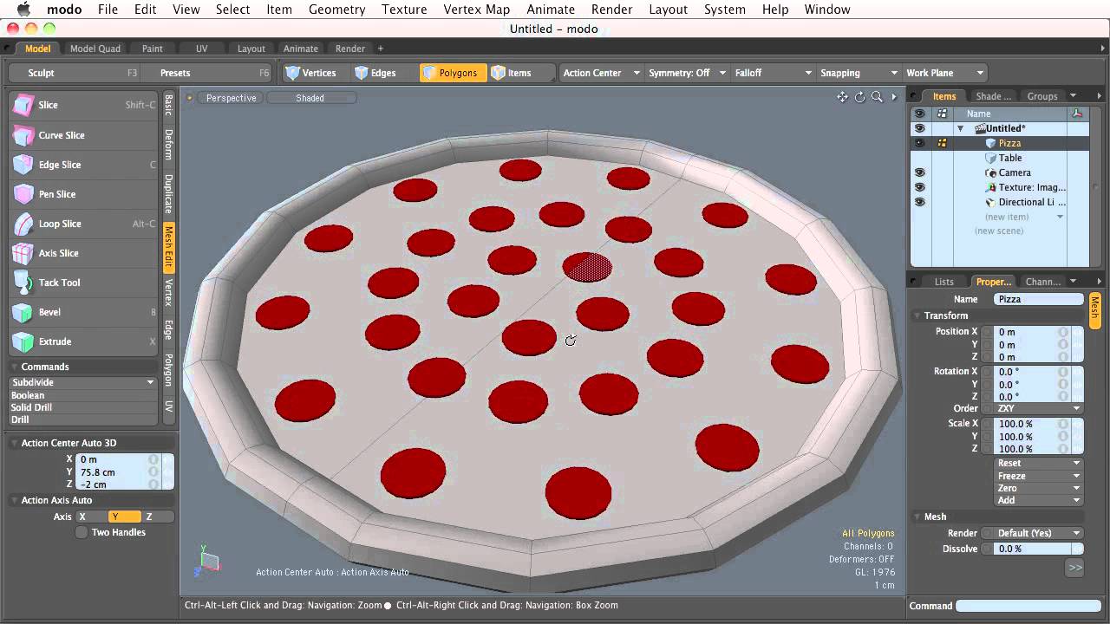Open the Apple menu

(x=23, y=10)
